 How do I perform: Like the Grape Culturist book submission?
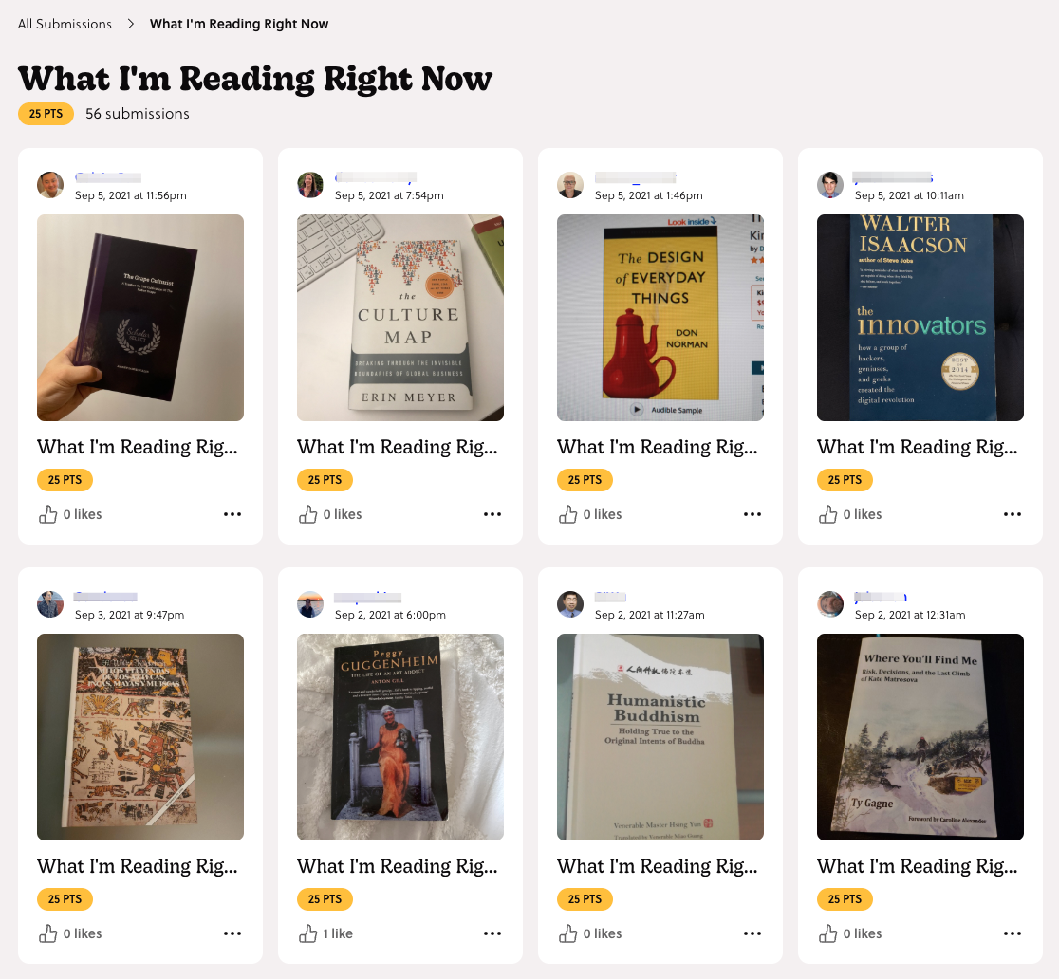point(48,514)
